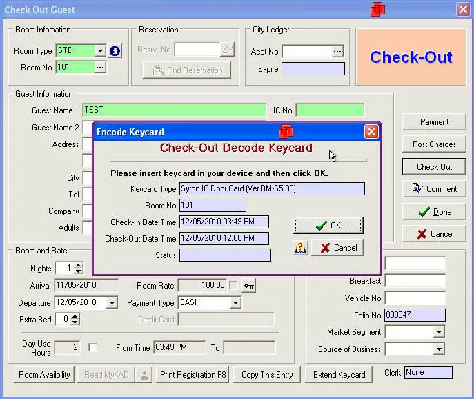The width and height of the screenshot is (474, 399).
Task: Click the person icon next to Read MyKAD
Action: tap(144, 375)
